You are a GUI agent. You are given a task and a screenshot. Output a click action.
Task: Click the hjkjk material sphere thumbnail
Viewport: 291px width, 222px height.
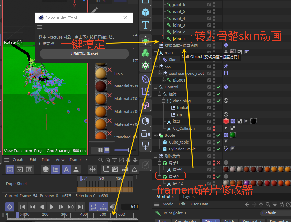(x=100, y=73)
